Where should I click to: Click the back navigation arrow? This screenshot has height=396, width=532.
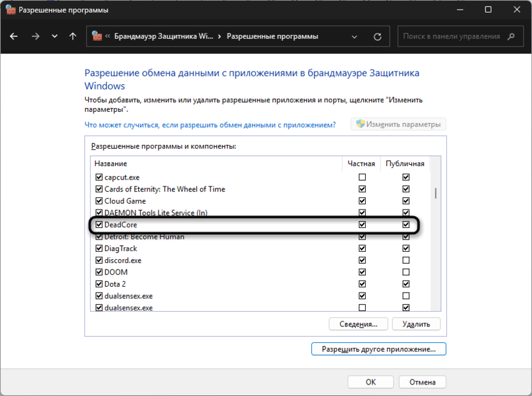14,36
